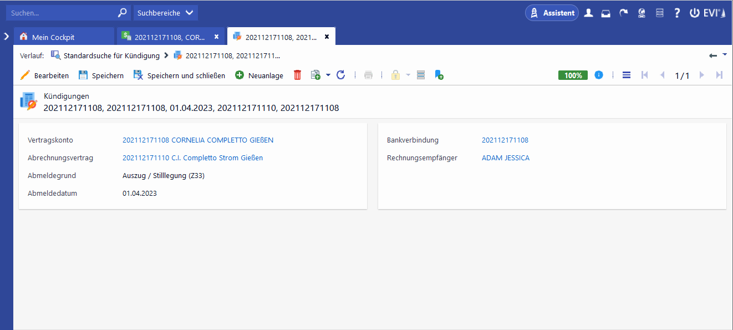Click the search magnifier icon
This screenshot has height=330, width=733.
(x=123, y=13)
